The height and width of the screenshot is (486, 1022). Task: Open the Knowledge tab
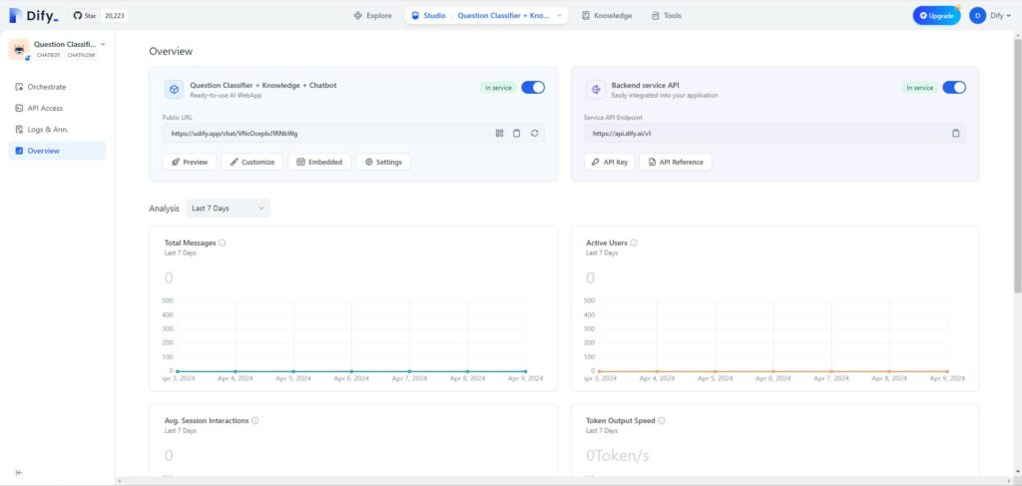(607, 16)
